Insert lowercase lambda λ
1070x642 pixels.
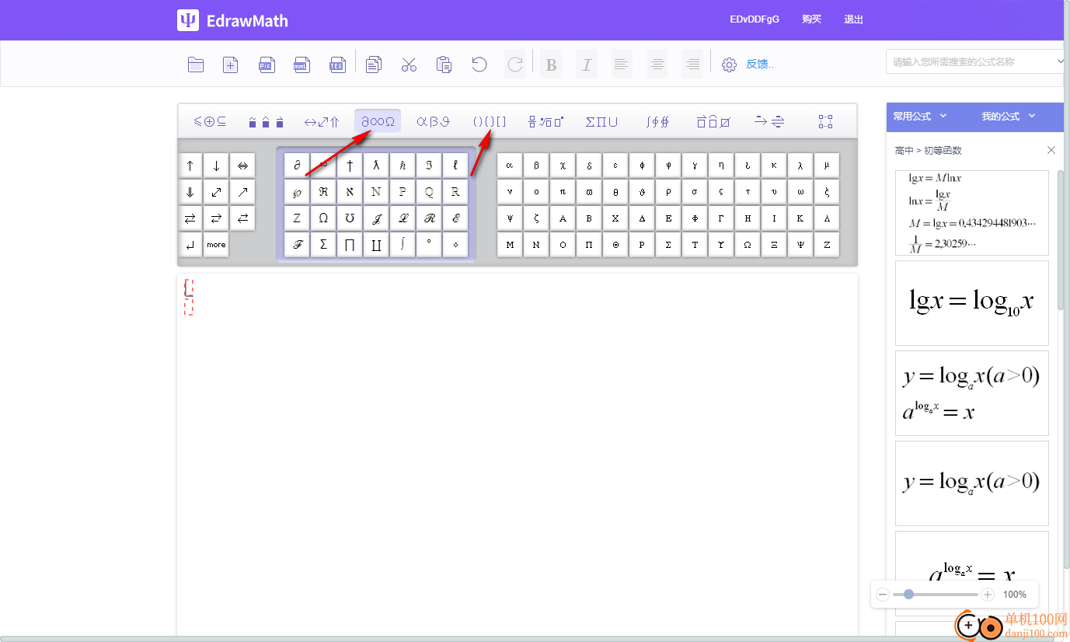coord(800,165)
